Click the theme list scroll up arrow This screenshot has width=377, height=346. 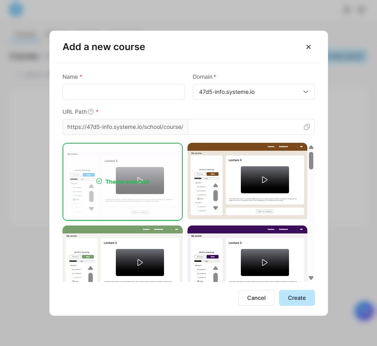point(311,147)
